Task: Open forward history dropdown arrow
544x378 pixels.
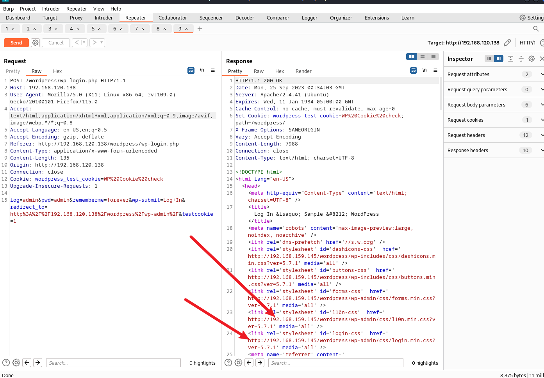Action: click(x=102, y=43)
